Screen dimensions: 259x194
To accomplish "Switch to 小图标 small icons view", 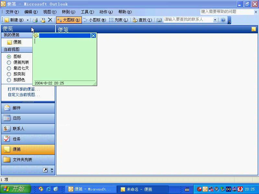I will [x=95, y=20].
